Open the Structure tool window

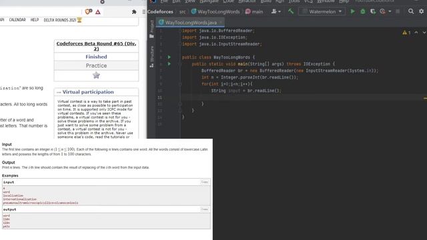point(151,57)
